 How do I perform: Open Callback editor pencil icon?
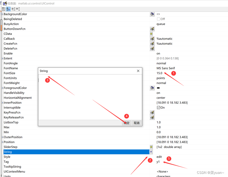pyautogui.click(x=152, y=39)
